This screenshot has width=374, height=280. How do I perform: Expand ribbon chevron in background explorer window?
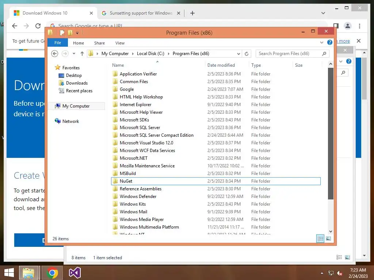341,61
